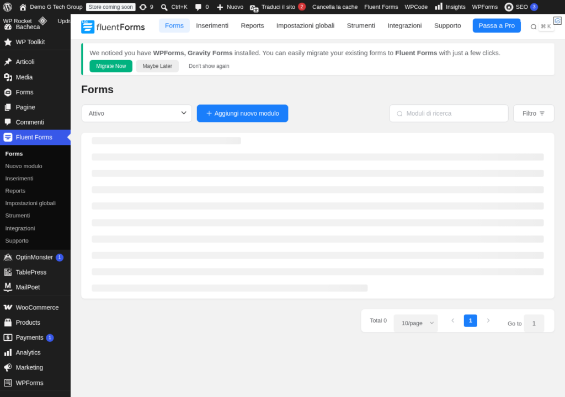Open the Integrazioni top tab
This screenshot has height=397, width=565.
(x=404, y=25)
